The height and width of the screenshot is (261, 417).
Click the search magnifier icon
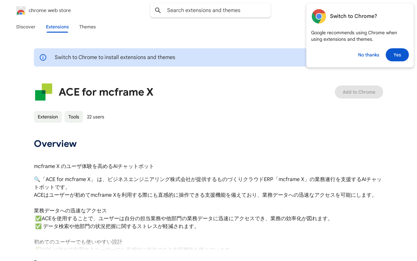pyautogui.click(x=158, y=10)
